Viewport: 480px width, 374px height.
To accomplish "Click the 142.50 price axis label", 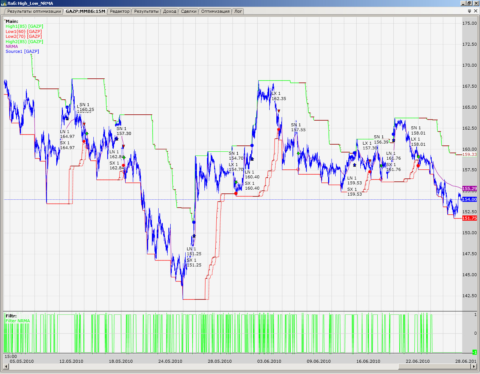I will tap(469, 296).
